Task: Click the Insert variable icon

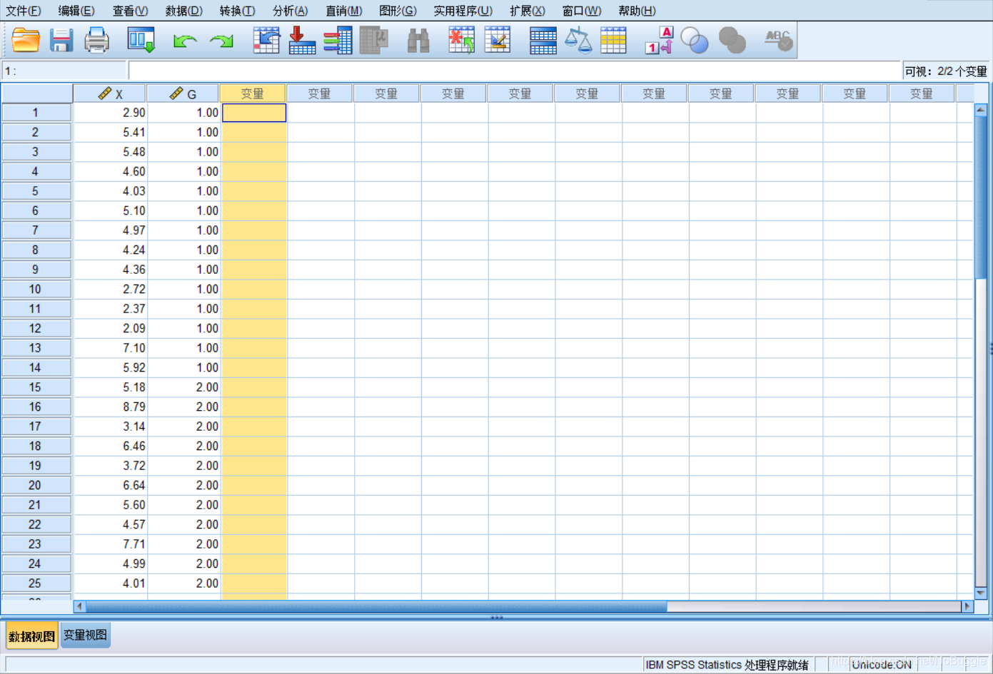Action: pyautogui.click(x=498, y=40)
